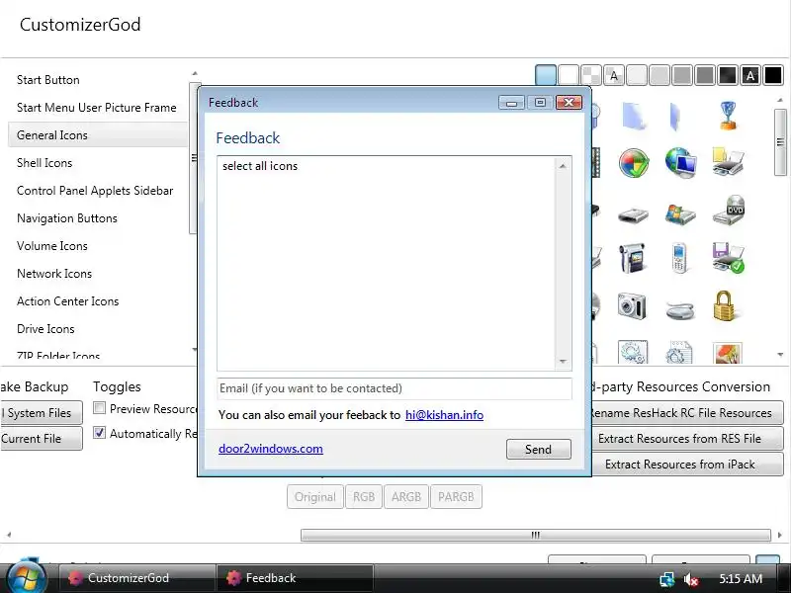Click into the feedback message text area
This screenshot has width=791, height=593.
tap(387, 263)
